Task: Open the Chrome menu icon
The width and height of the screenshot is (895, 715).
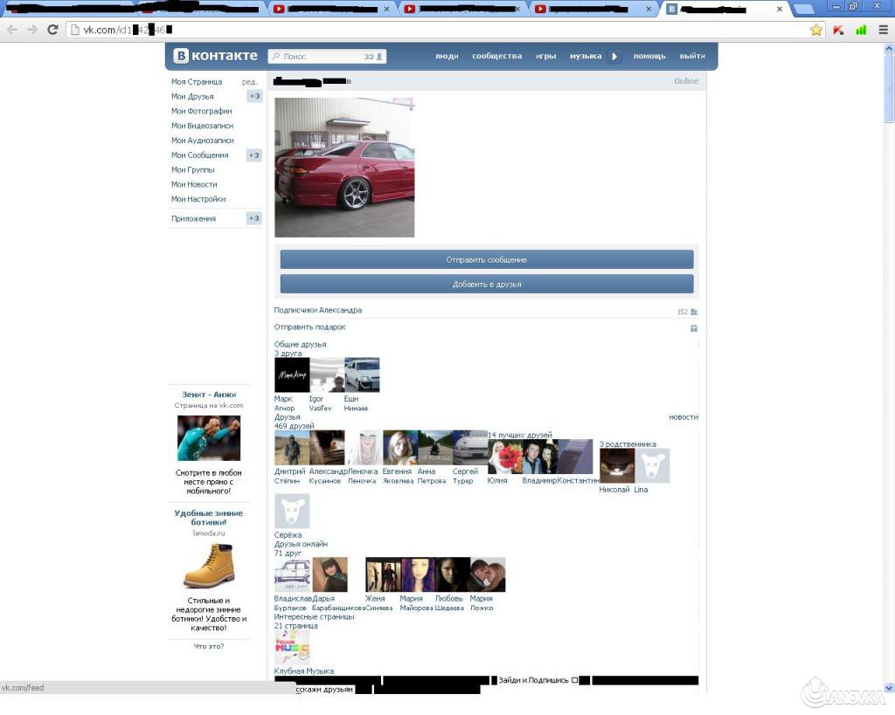Action: point(883,30)
